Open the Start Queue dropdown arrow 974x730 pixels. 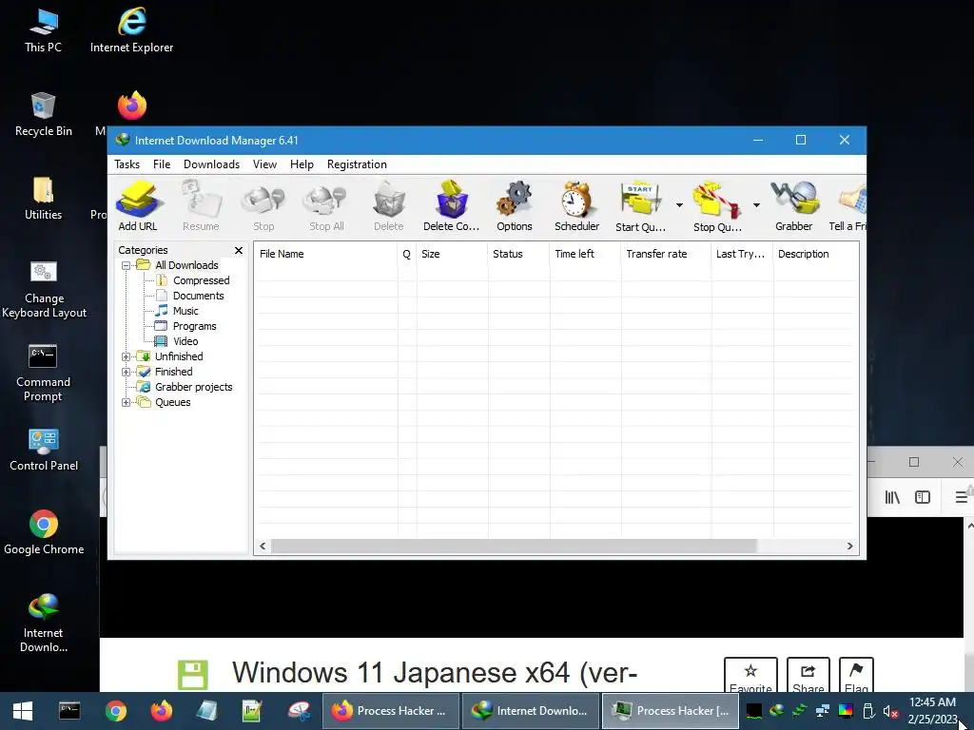pos(679,205)
